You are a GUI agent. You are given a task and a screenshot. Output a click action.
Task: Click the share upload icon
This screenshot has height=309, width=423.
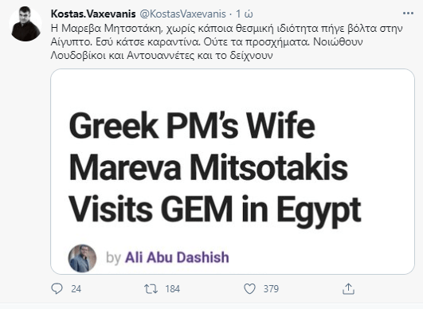click(348, 289)
